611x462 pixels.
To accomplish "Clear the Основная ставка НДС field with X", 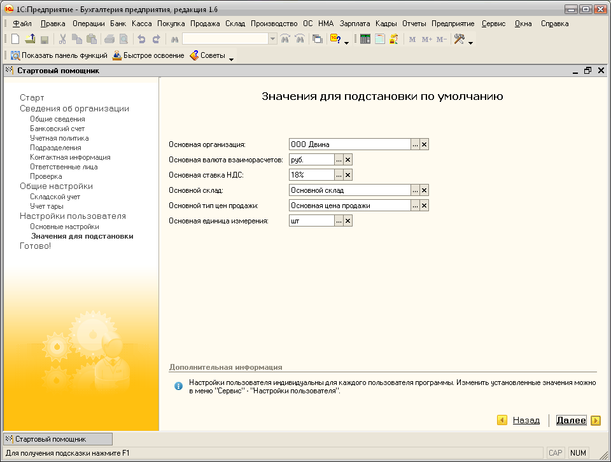I will [x=348, y=175].
